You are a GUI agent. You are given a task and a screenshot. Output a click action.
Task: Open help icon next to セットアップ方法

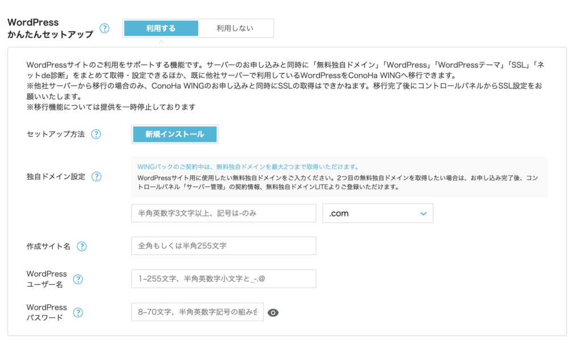tap(96, 135)
